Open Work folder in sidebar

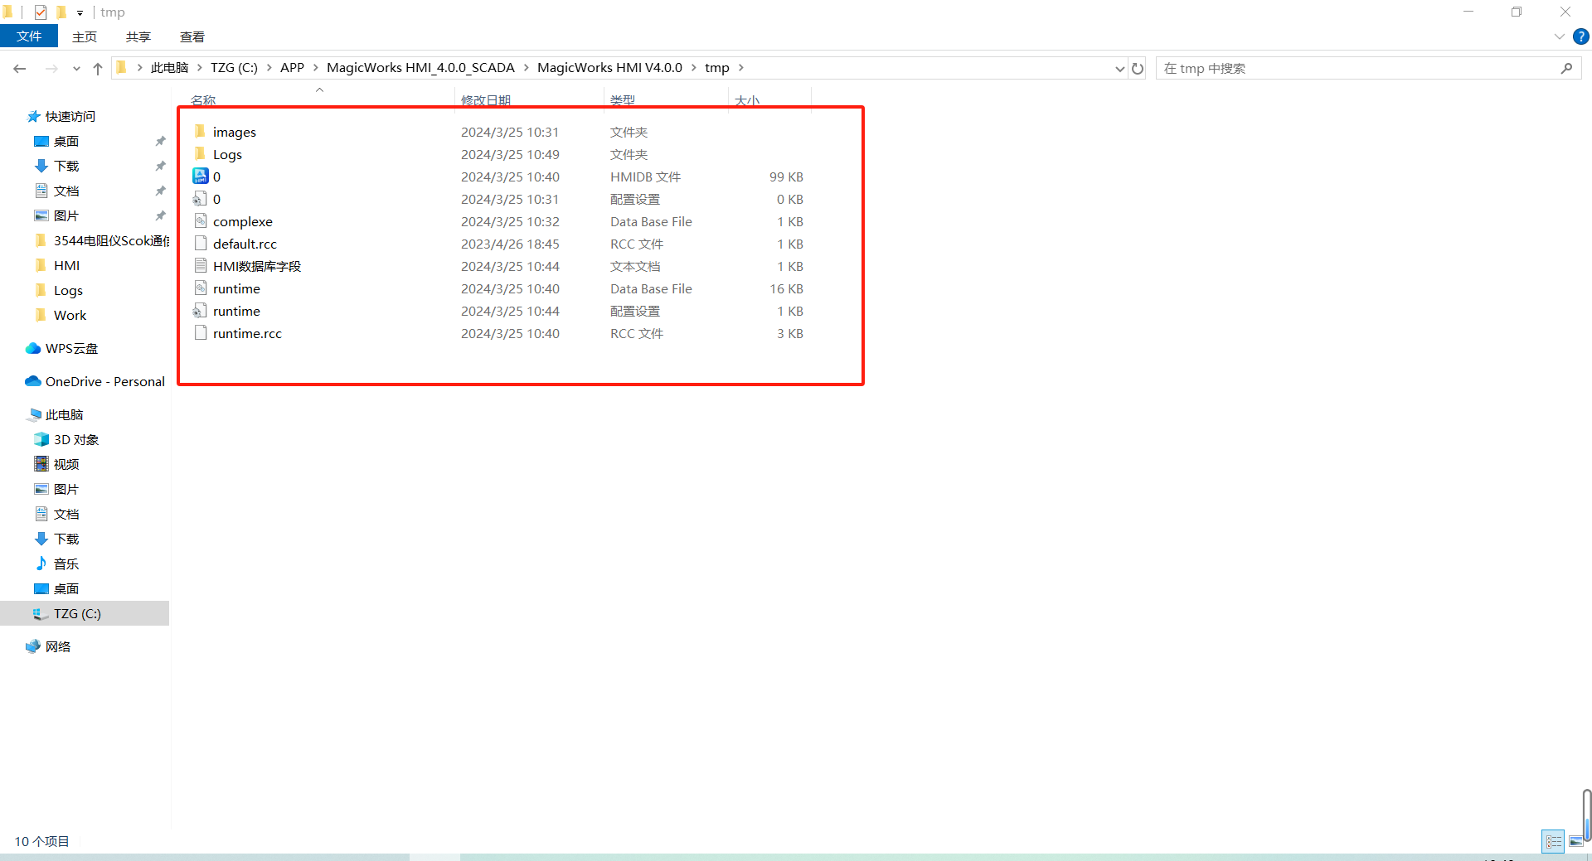70,315
